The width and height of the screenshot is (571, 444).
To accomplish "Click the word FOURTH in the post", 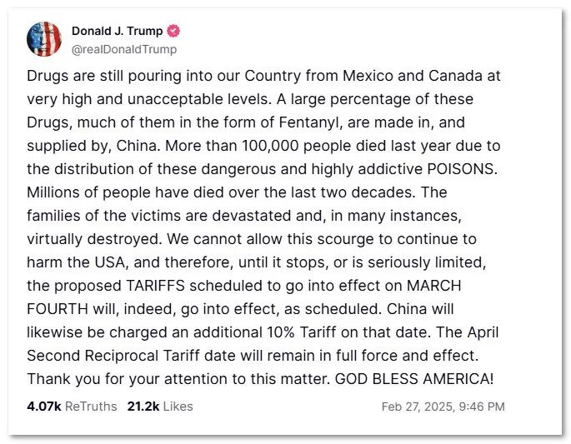I will (x=58, y=309).
